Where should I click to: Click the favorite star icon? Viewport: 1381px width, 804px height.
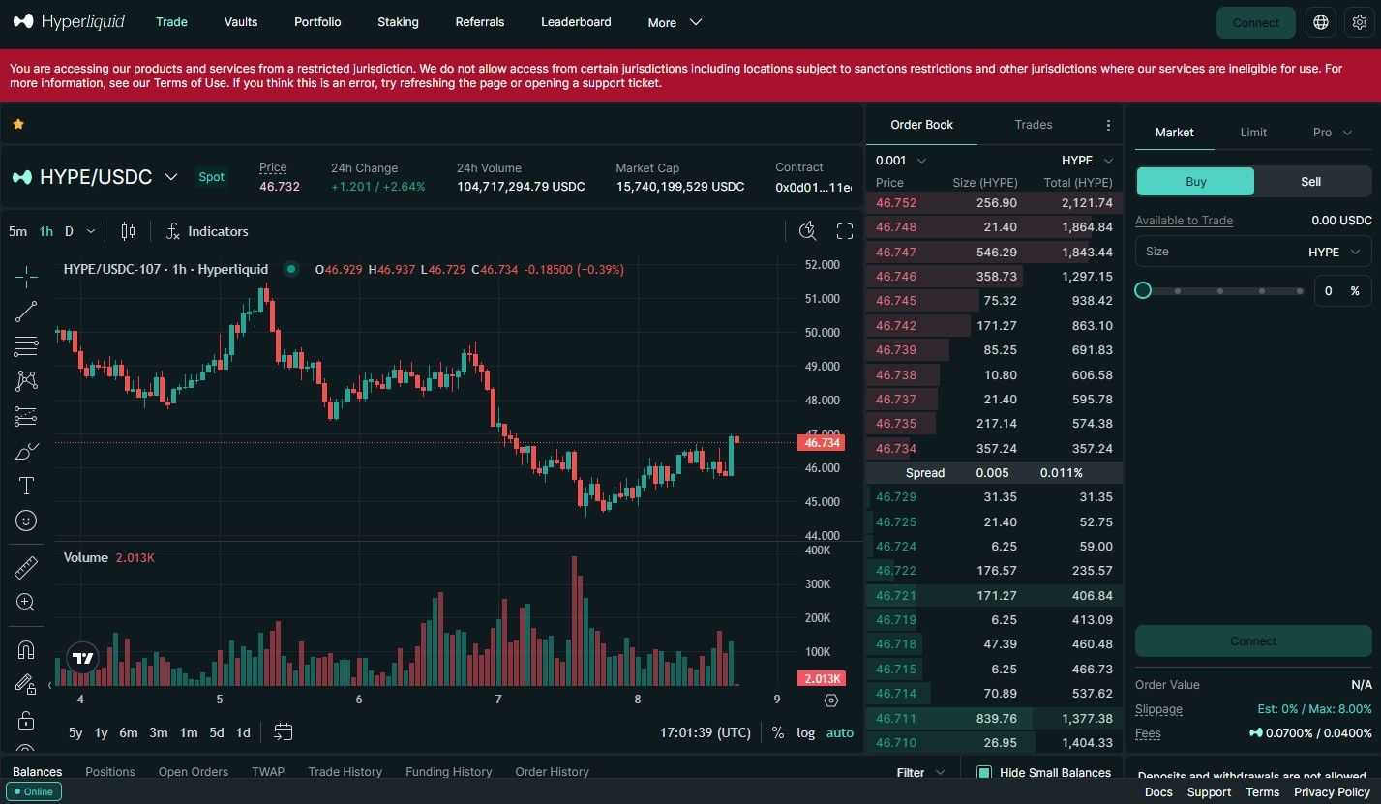point(18,124)
